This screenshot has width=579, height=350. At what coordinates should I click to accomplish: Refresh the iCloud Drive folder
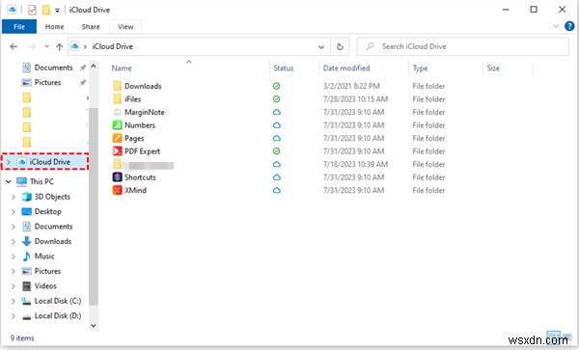pyautogui.click(x=340, y=47)
